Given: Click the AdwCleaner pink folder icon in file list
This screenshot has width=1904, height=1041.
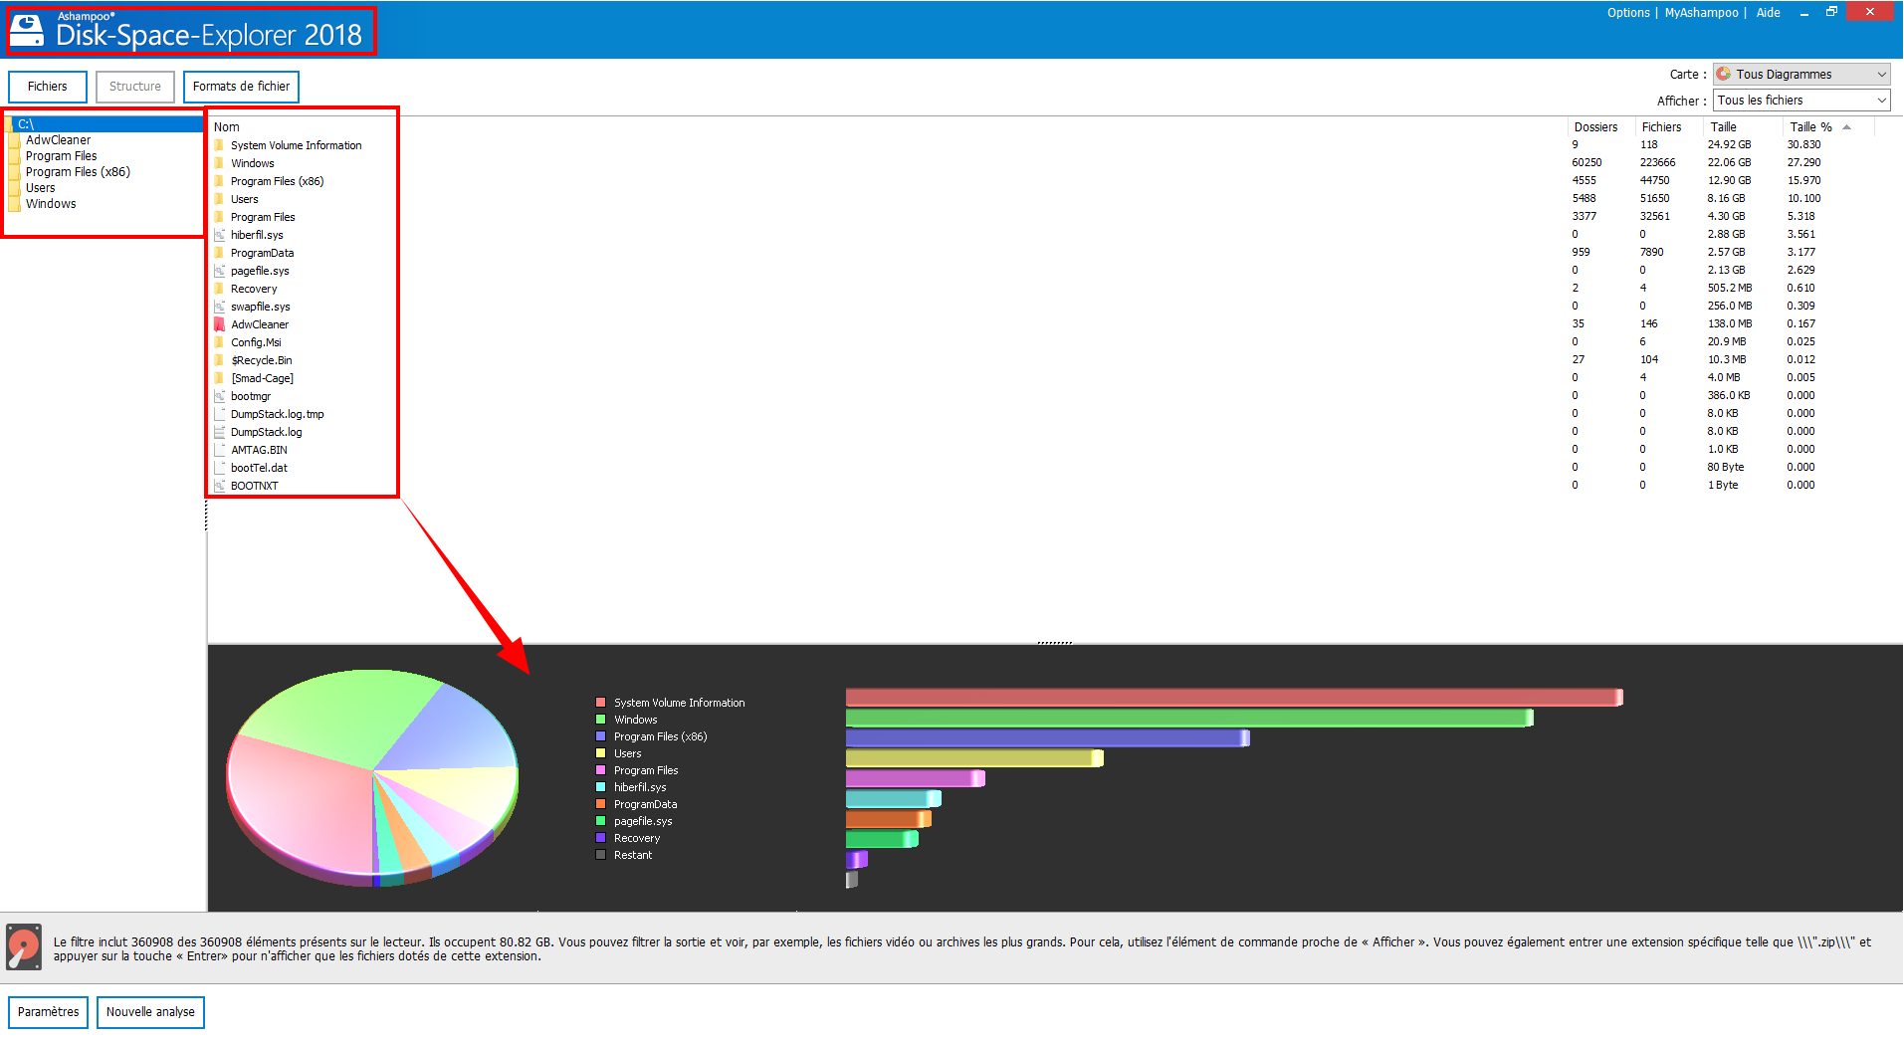Looking at the screenshot, I should pyautogui.click(x=219, y=324).
